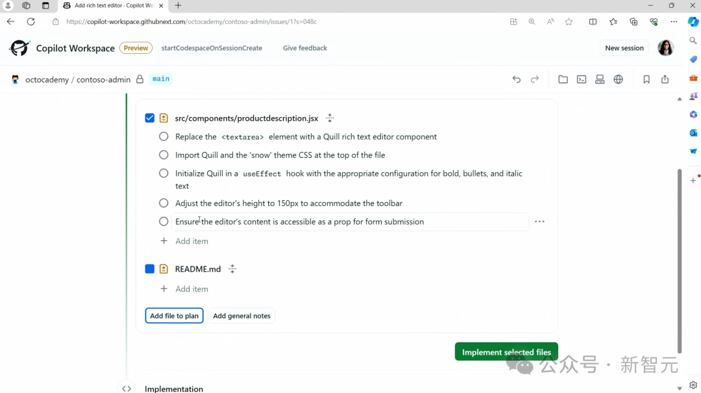
Task: Toggle the README.md file checkbox
Action: pos(150,269)
